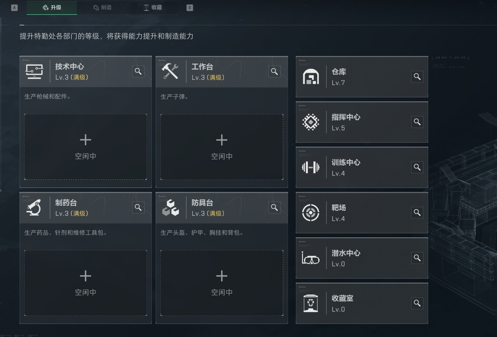
Task: Open 防具台 details with magnifier icon
Action: click(274, 208)
